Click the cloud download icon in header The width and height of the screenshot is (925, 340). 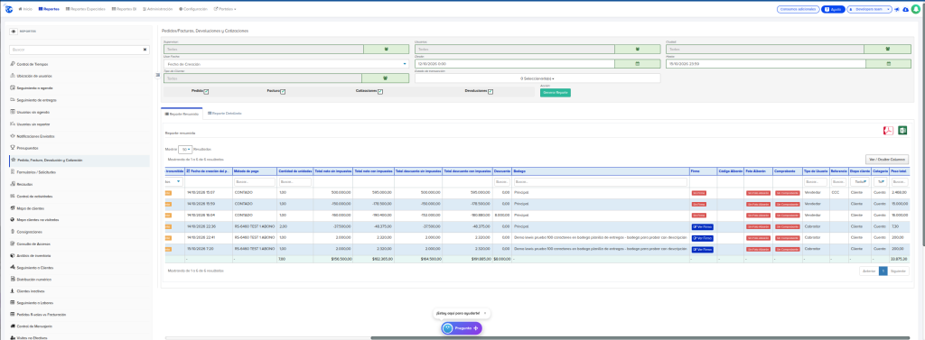tap(906, 9)
